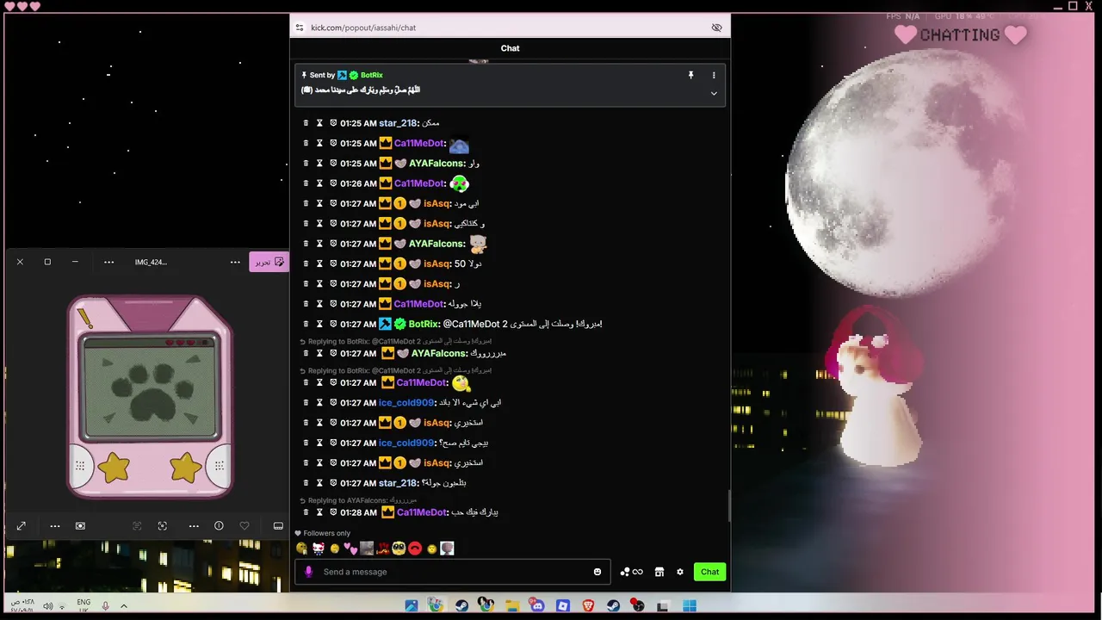Open Photos more options beside Edit button
Image resolution: width=1102 pixels, height=620 pixels.
coord(235,262)
